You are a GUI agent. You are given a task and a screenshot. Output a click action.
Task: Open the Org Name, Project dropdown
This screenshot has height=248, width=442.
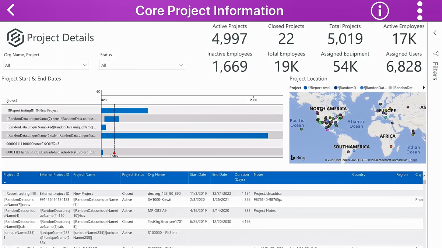pyautogui.click(x=46, y=65)
